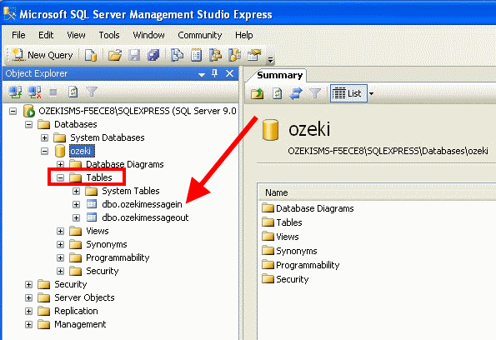The height and width of the screenshot is (340, 496).
Task: Click the Connect icon in Object Explorer
Action: point(15,92)
